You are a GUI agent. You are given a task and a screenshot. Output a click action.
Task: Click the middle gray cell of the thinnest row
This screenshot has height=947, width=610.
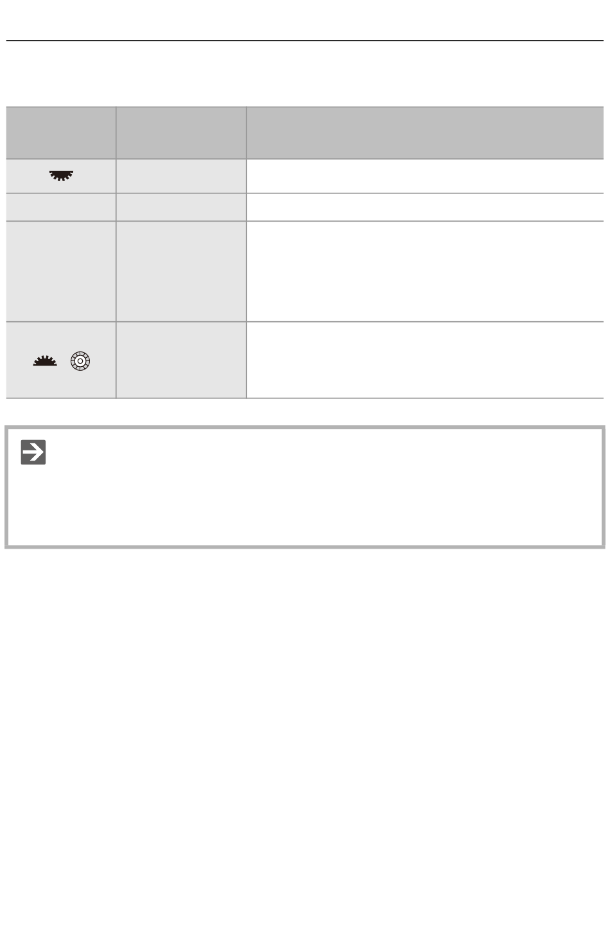tap(181, 207)
